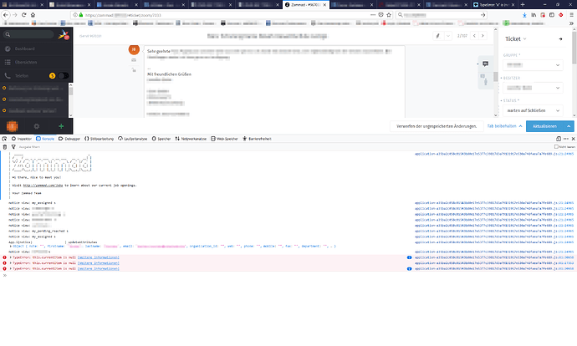
Task: Switch to the Barrierefreiheit devtools tab
Action: [257, 139]
